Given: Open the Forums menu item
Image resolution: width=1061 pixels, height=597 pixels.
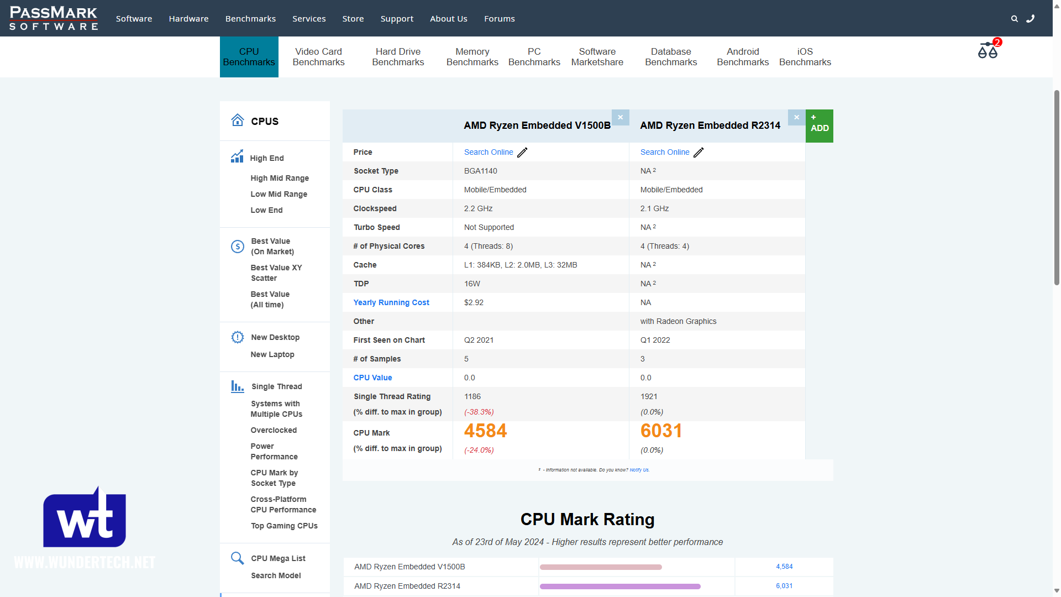Looking at the screenshot, I should [500, 19].
